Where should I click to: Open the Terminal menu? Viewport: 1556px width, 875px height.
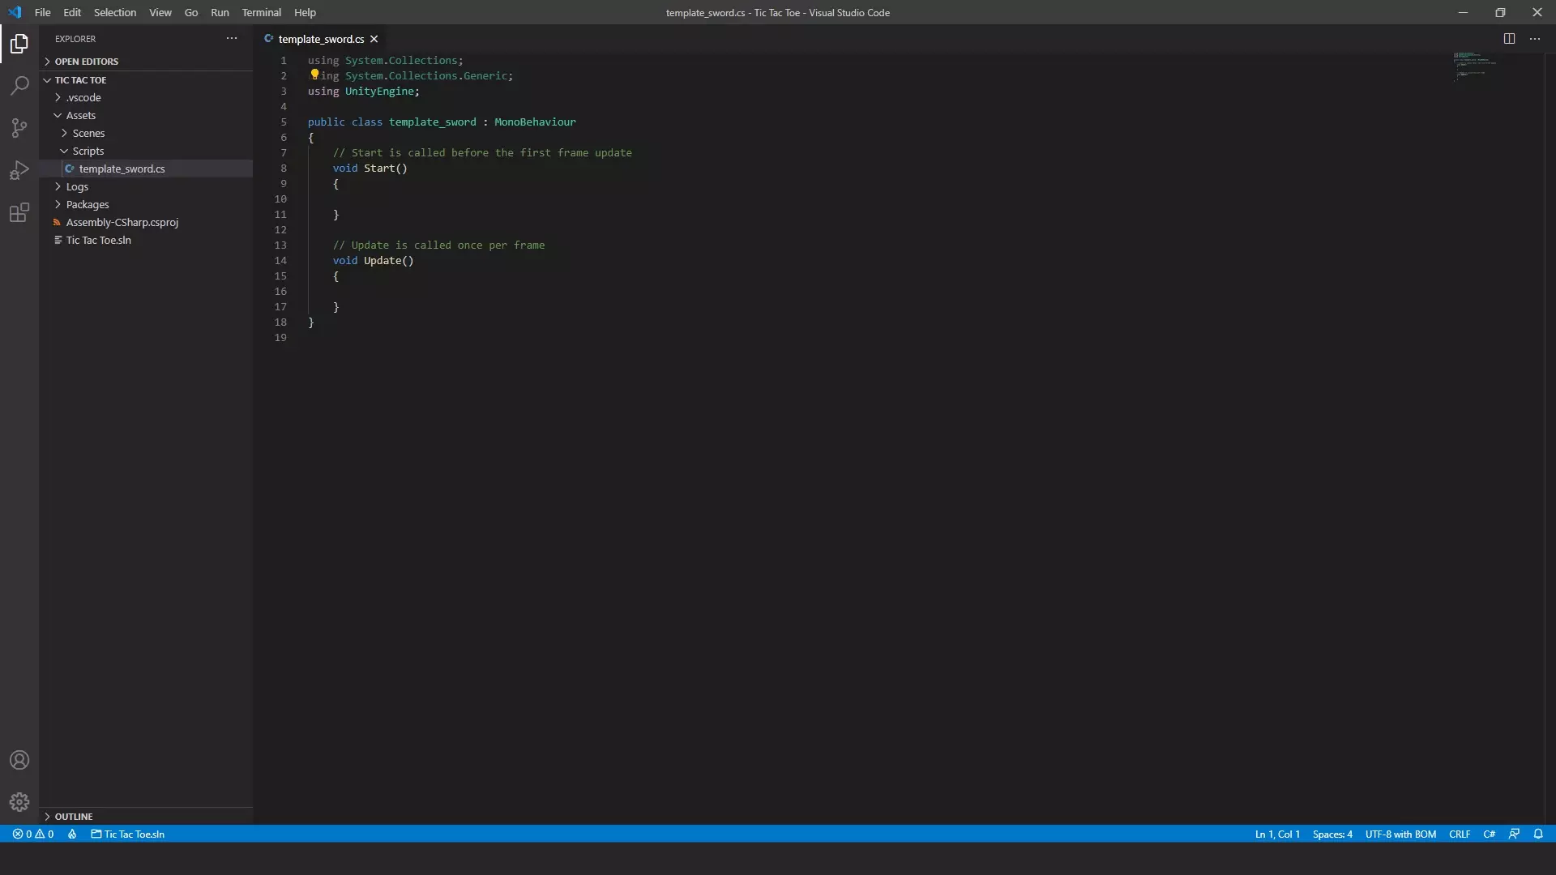point(262,12)
